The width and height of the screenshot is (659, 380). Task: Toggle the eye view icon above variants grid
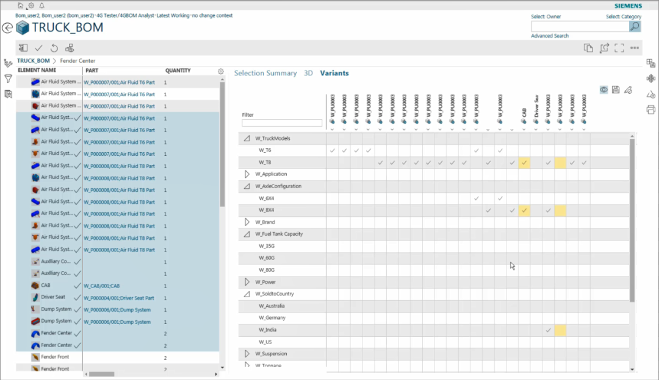603,90
